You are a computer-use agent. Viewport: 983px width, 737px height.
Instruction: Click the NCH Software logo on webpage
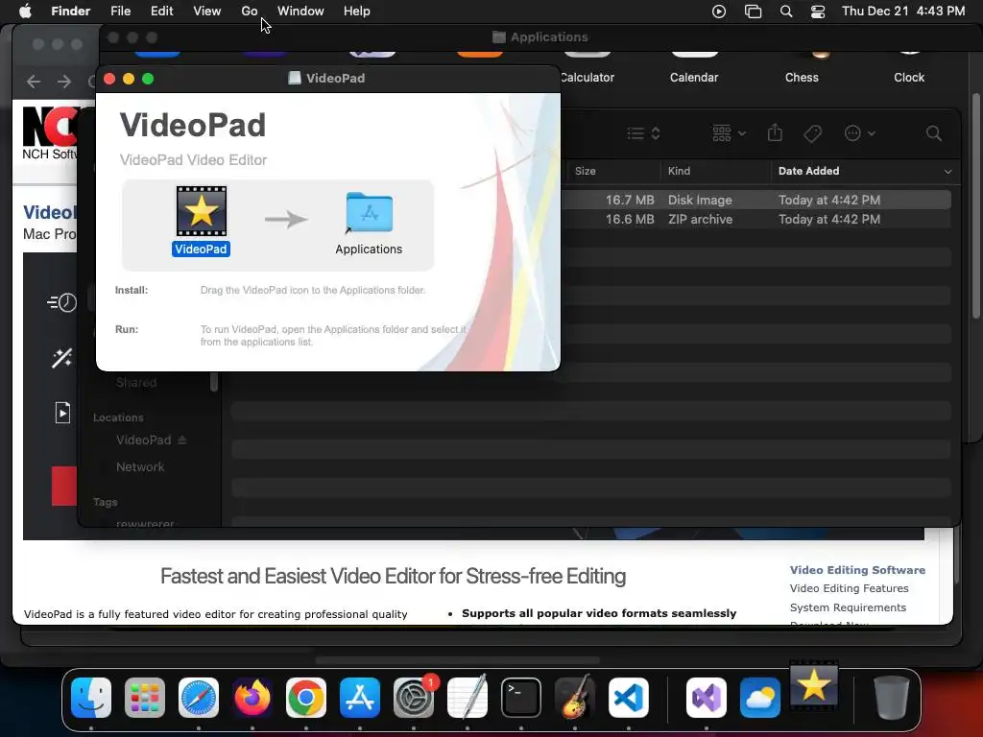click(x=50, y=134)
